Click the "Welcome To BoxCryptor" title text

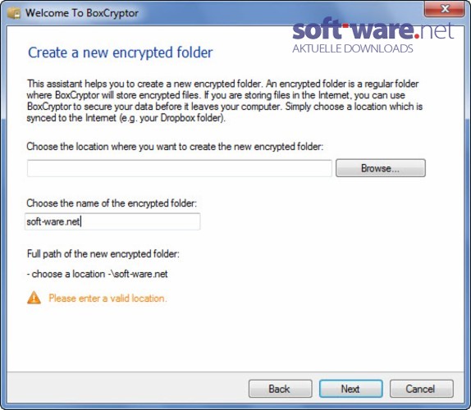click(x=82, y=13)
